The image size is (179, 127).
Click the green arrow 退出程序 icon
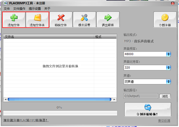pos(108,17)
